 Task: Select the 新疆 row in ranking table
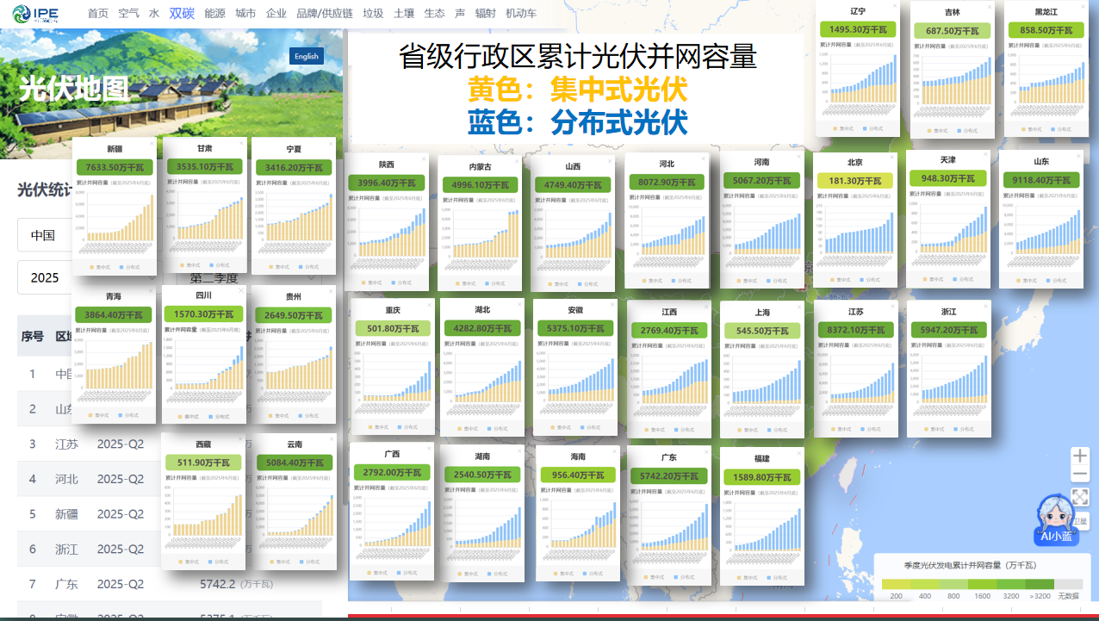coord(66,514)
